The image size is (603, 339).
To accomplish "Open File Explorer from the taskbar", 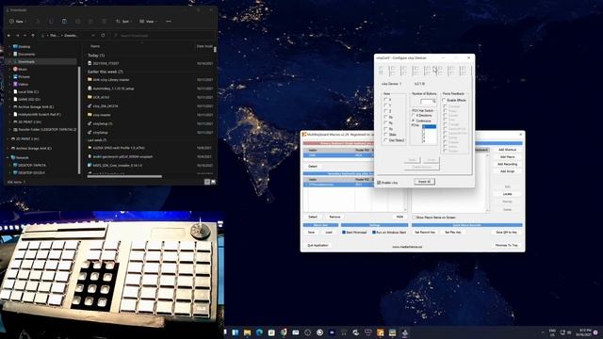I will 247,332.
